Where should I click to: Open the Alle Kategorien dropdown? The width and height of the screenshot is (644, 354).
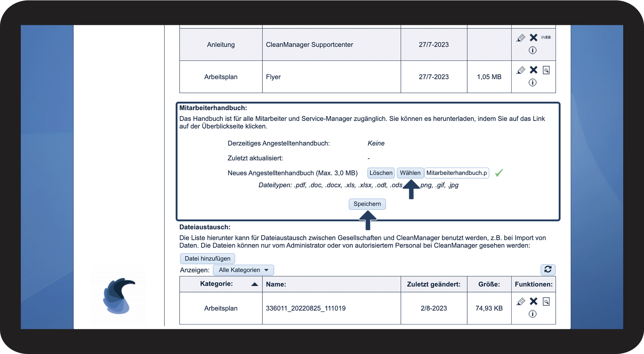point(243,270)
